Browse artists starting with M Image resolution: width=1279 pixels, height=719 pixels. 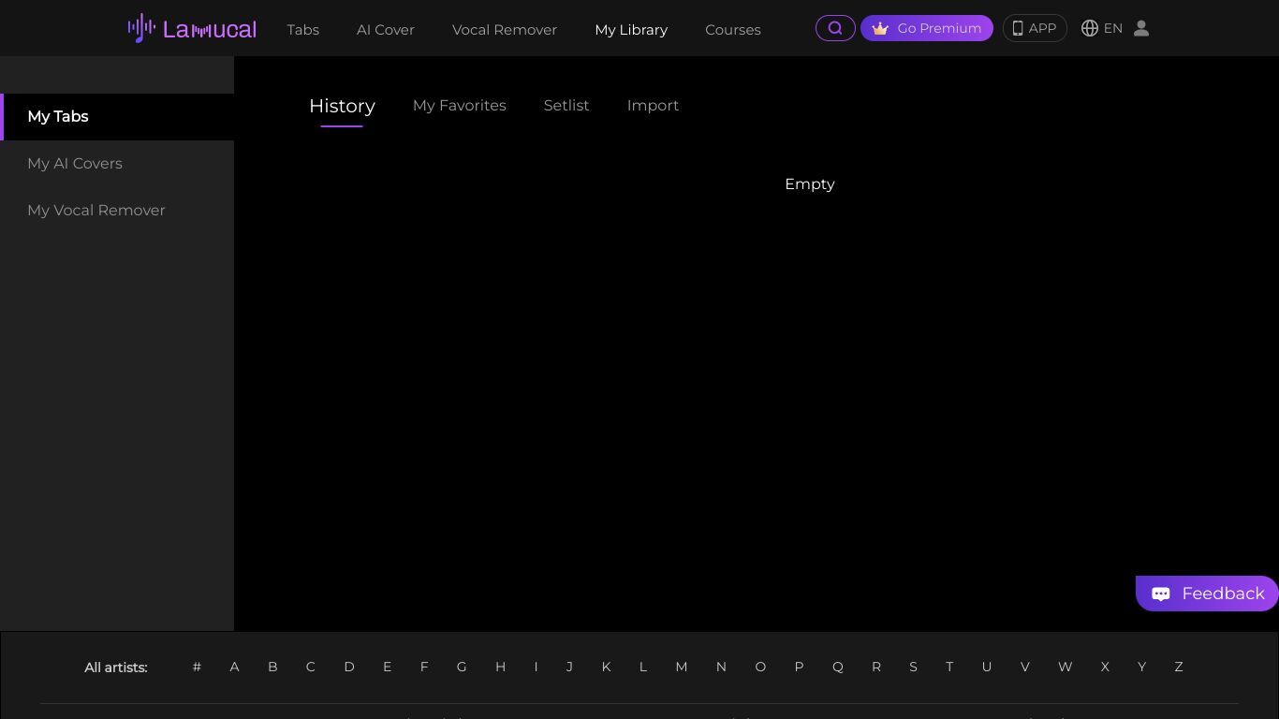click(x=682, y=667)
